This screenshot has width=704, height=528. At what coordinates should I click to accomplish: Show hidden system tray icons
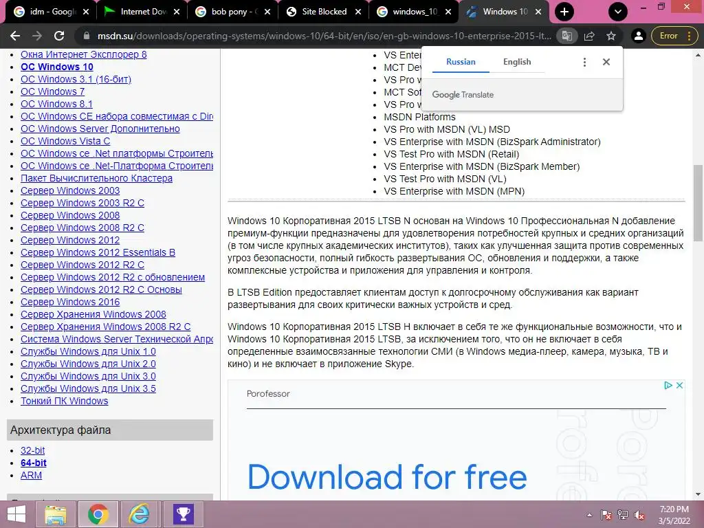click(x=589, y=515)
